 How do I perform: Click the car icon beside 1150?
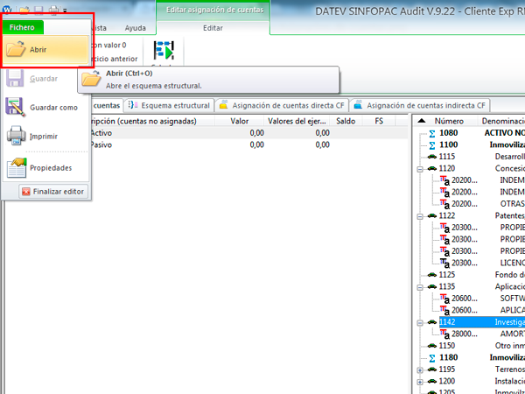(432, 346)
